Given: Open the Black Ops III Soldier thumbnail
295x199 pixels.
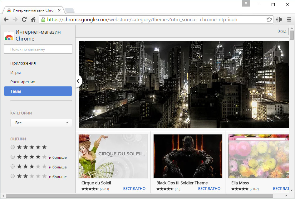Looking at the screenshot, I should 188,156.
